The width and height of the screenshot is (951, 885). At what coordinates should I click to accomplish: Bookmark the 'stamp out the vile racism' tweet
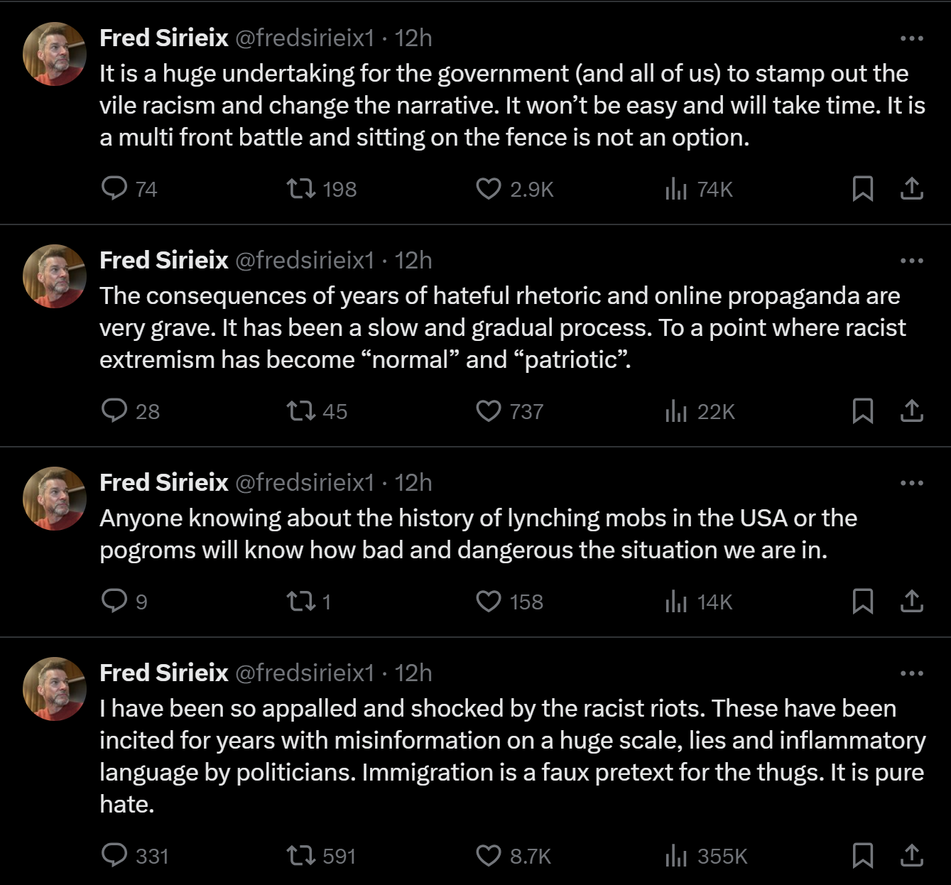(862, 188)
